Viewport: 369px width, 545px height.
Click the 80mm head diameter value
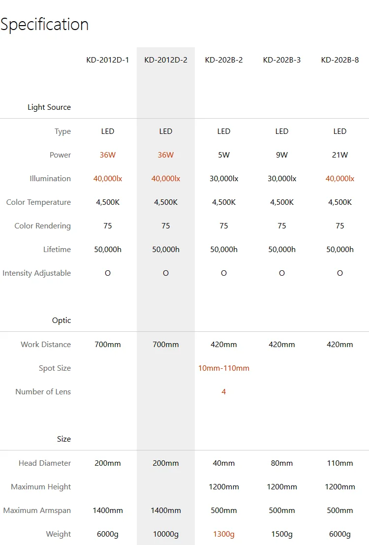(282, 463)
